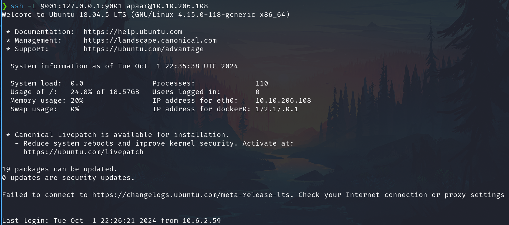Screen dimensions: 509x225
Task: Click the System information timestamp line
Action: pyautogui.click(x=124, y=66)
